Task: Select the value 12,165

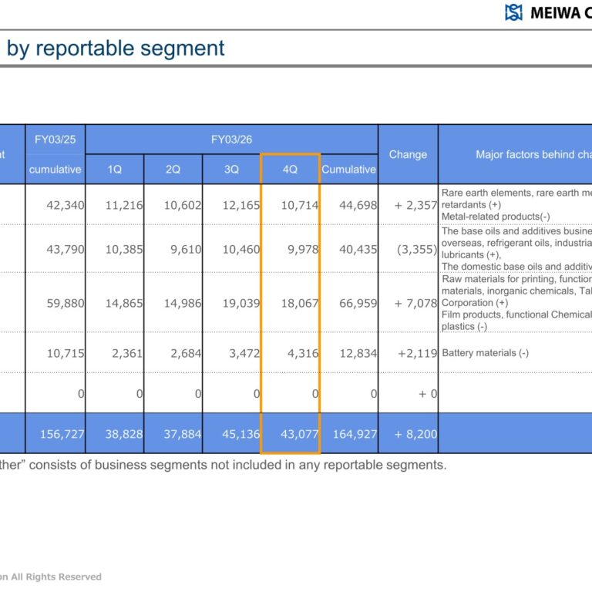Action: (240, 205)
